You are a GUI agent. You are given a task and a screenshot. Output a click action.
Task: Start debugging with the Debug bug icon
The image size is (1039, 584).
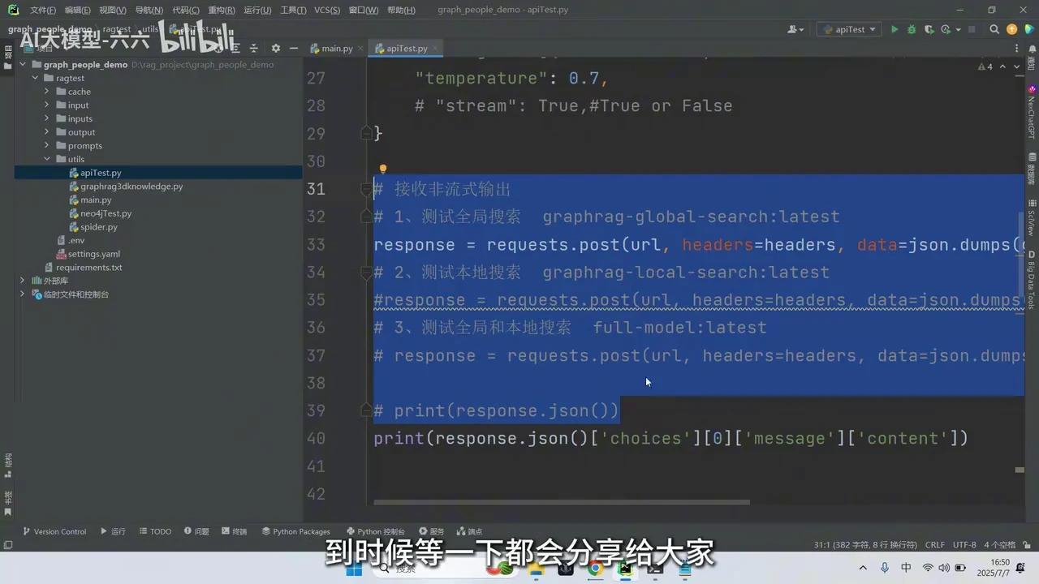click(x=911, y=29)
